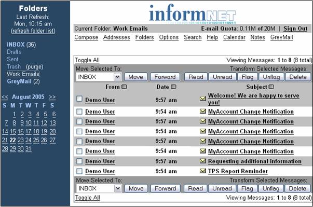Open the INBOX (36) folder in sidebar
The height and width of the screenshot is (207, 313).
[x=21, y=45]
